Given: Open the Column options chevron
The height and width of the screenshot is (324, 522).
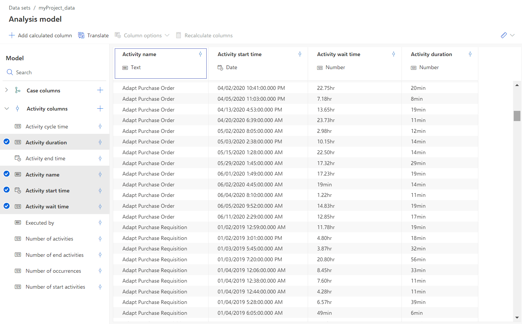Looking at the screenshot, I should point(167,35).
